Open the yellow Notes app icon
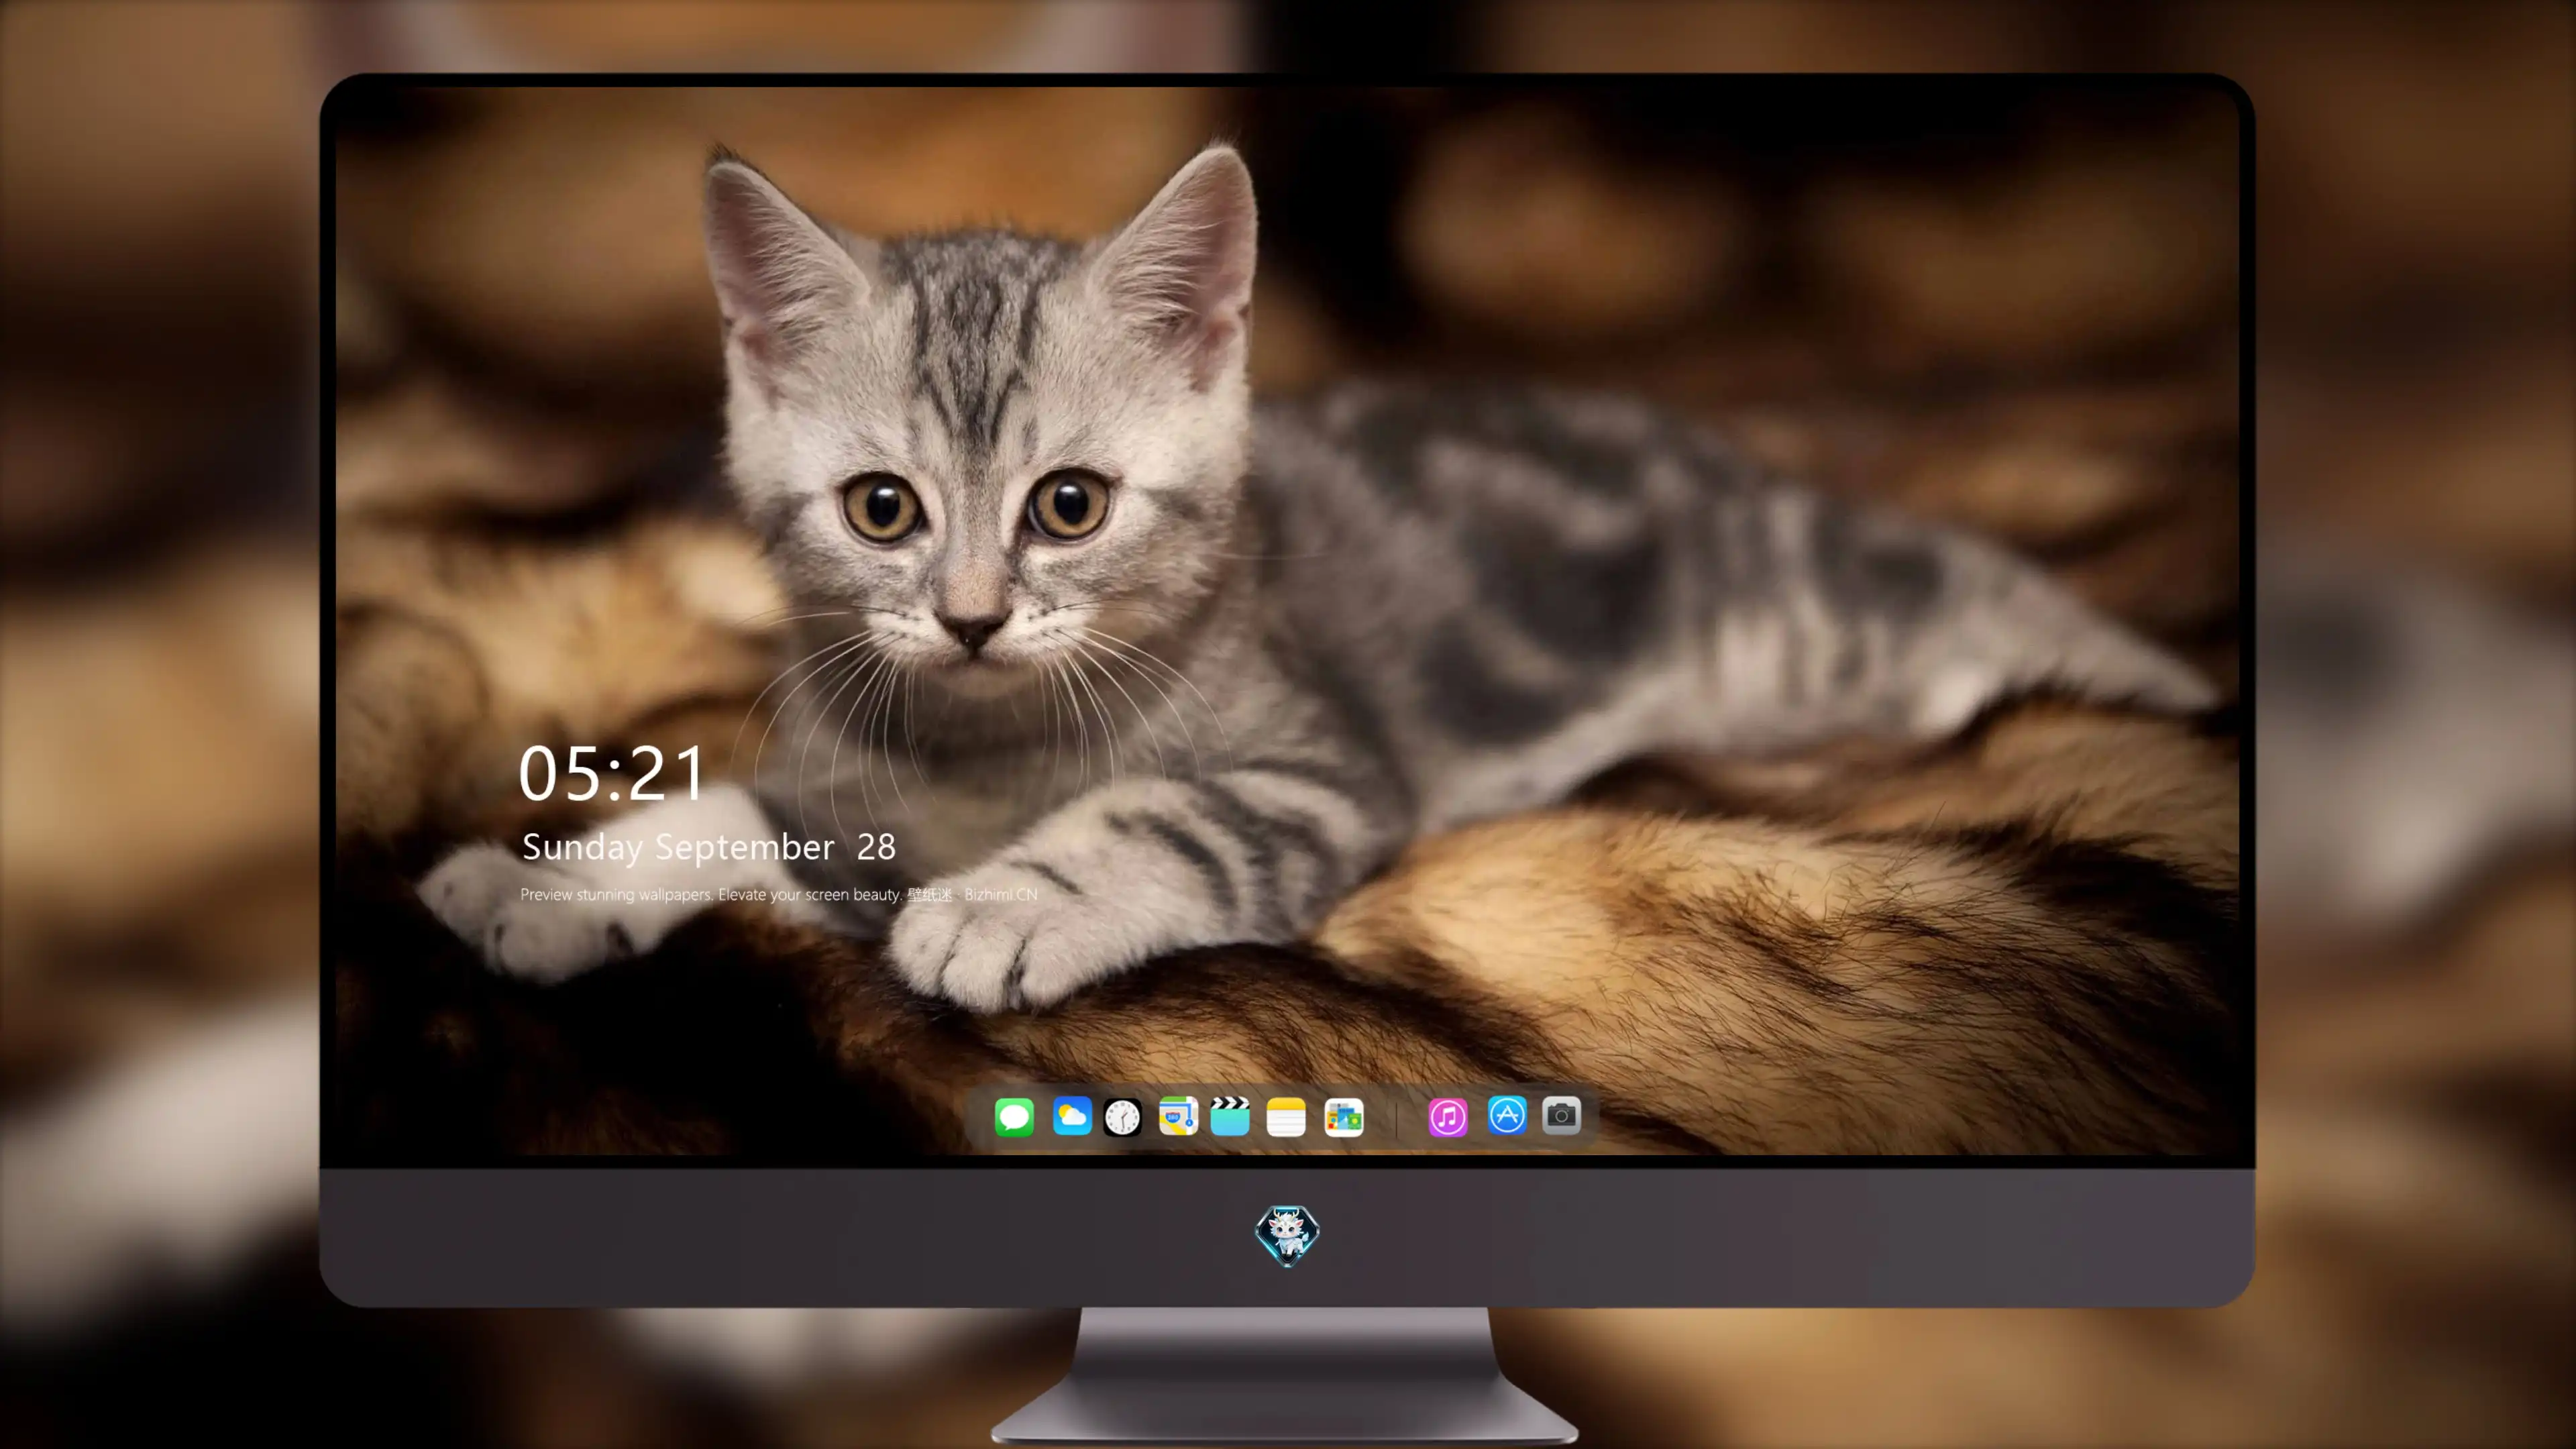Screen dimensions: 2576x1449 click(x=1286, y=1117)
